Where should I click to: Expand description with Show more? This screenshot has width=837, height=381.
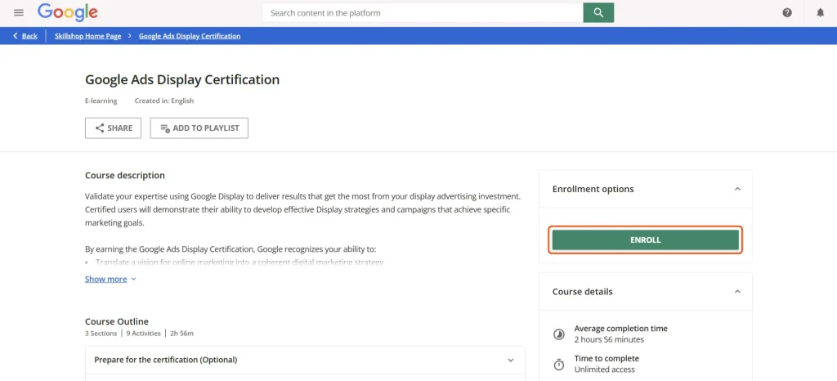coord(110,279)
